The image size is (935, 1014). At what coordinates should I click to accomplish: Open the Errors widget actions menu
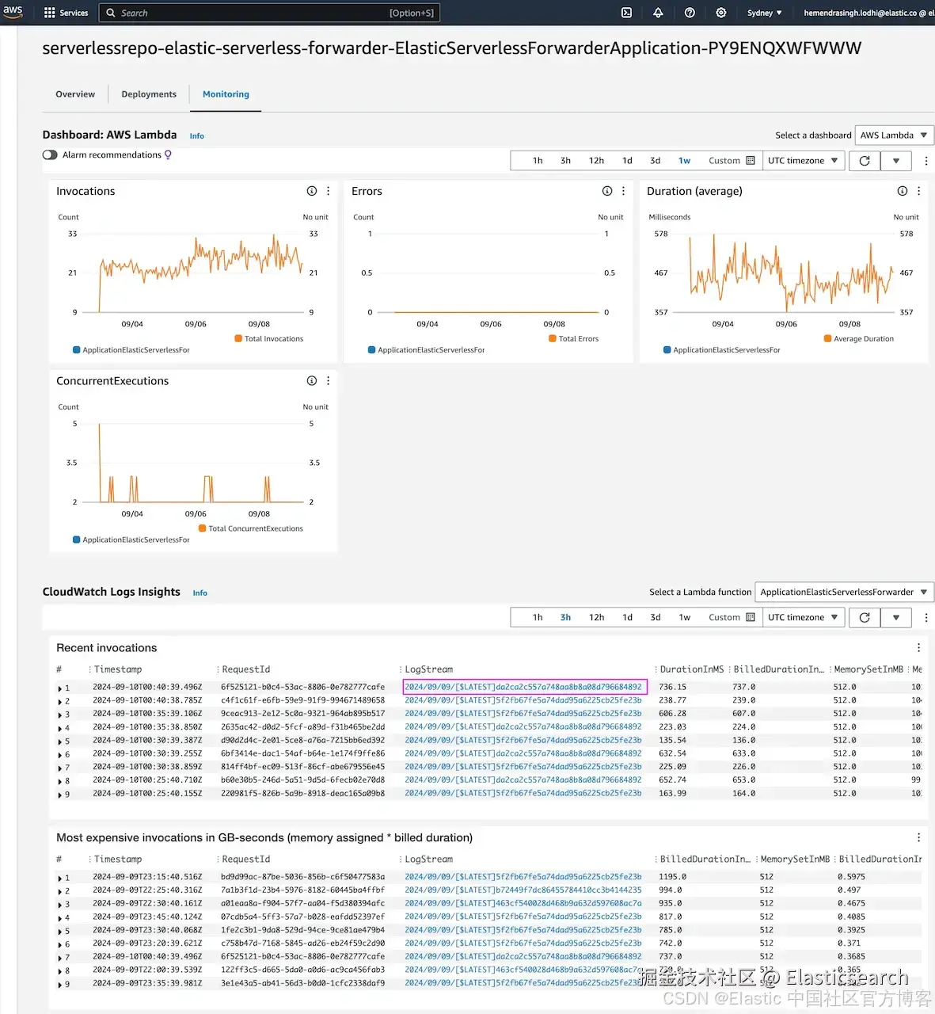[x=624, y=191]
